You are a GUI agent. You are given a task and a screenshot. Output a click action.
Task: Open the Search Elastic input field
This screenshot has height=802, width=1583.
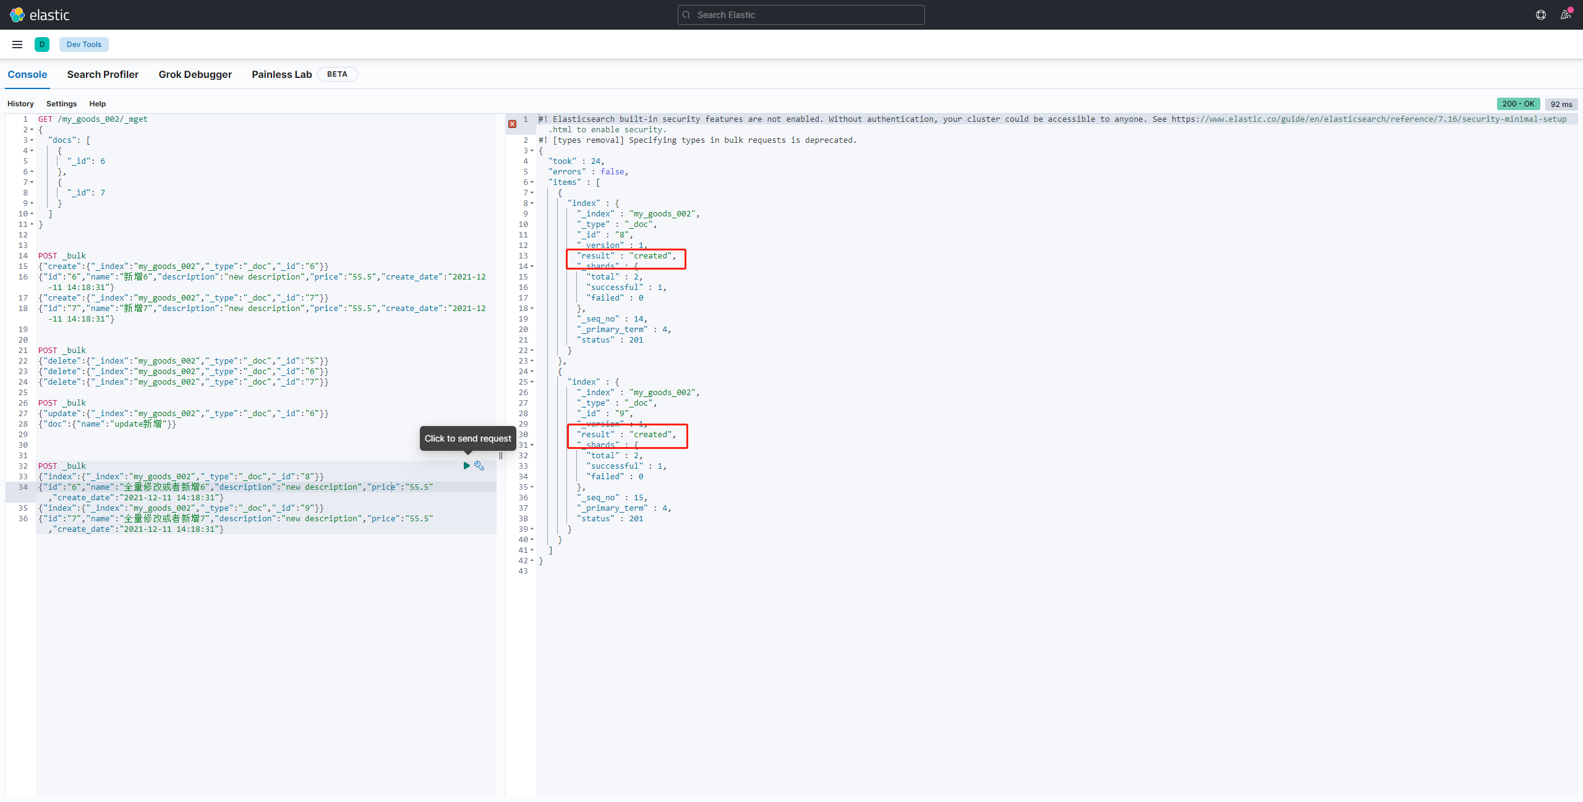(801, 14)
